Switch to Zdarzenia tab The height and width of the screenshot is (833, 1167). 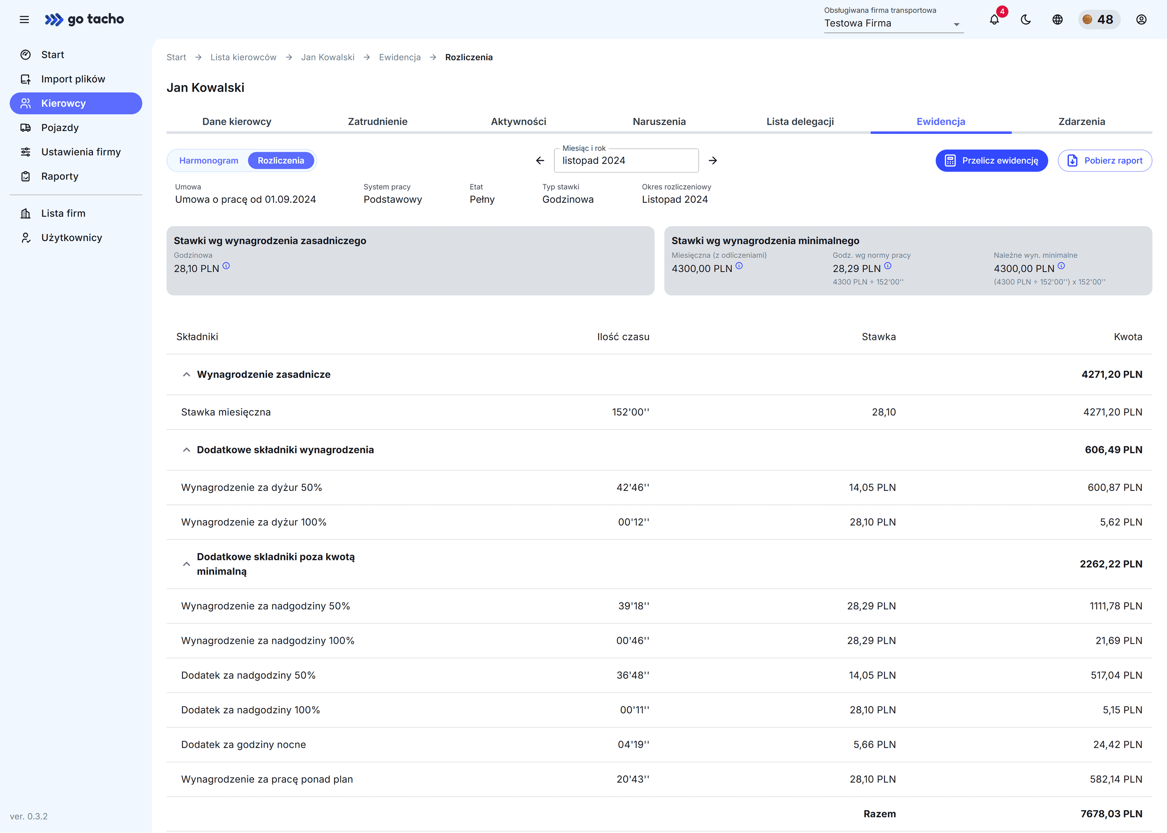[1082, 122]
